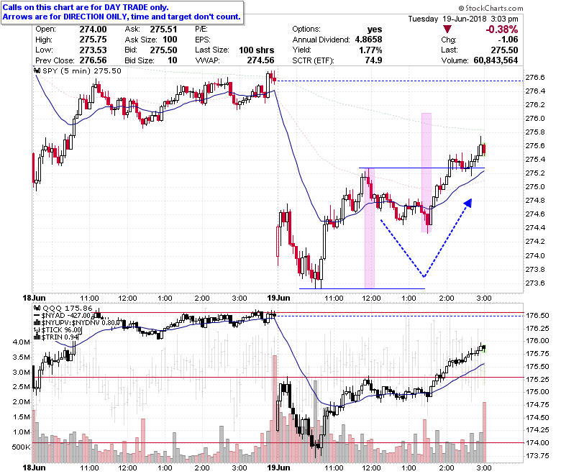Click the 500K volume axis label
Screen dimensions: 561x474
[x=21, y=447]
